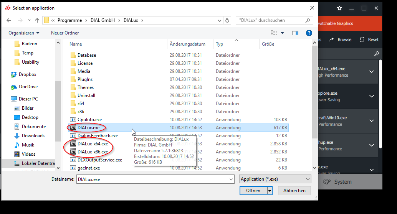Go up one folder level
397x214 pixels.
37,20
